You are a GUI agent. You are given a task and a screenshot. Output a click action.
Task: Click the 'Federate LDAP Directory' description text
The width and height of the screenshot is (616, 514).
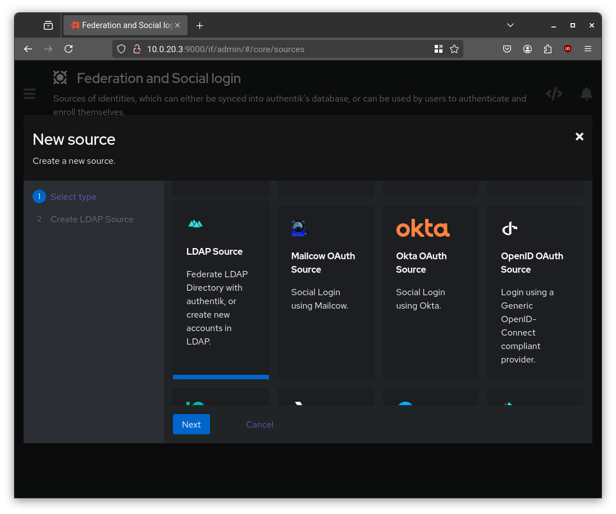pyautogui.click(x=217, y=308)
